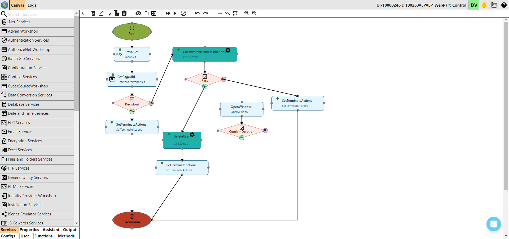Click the fast-forward run icon

pyautogui.click(x=168, y=13)
